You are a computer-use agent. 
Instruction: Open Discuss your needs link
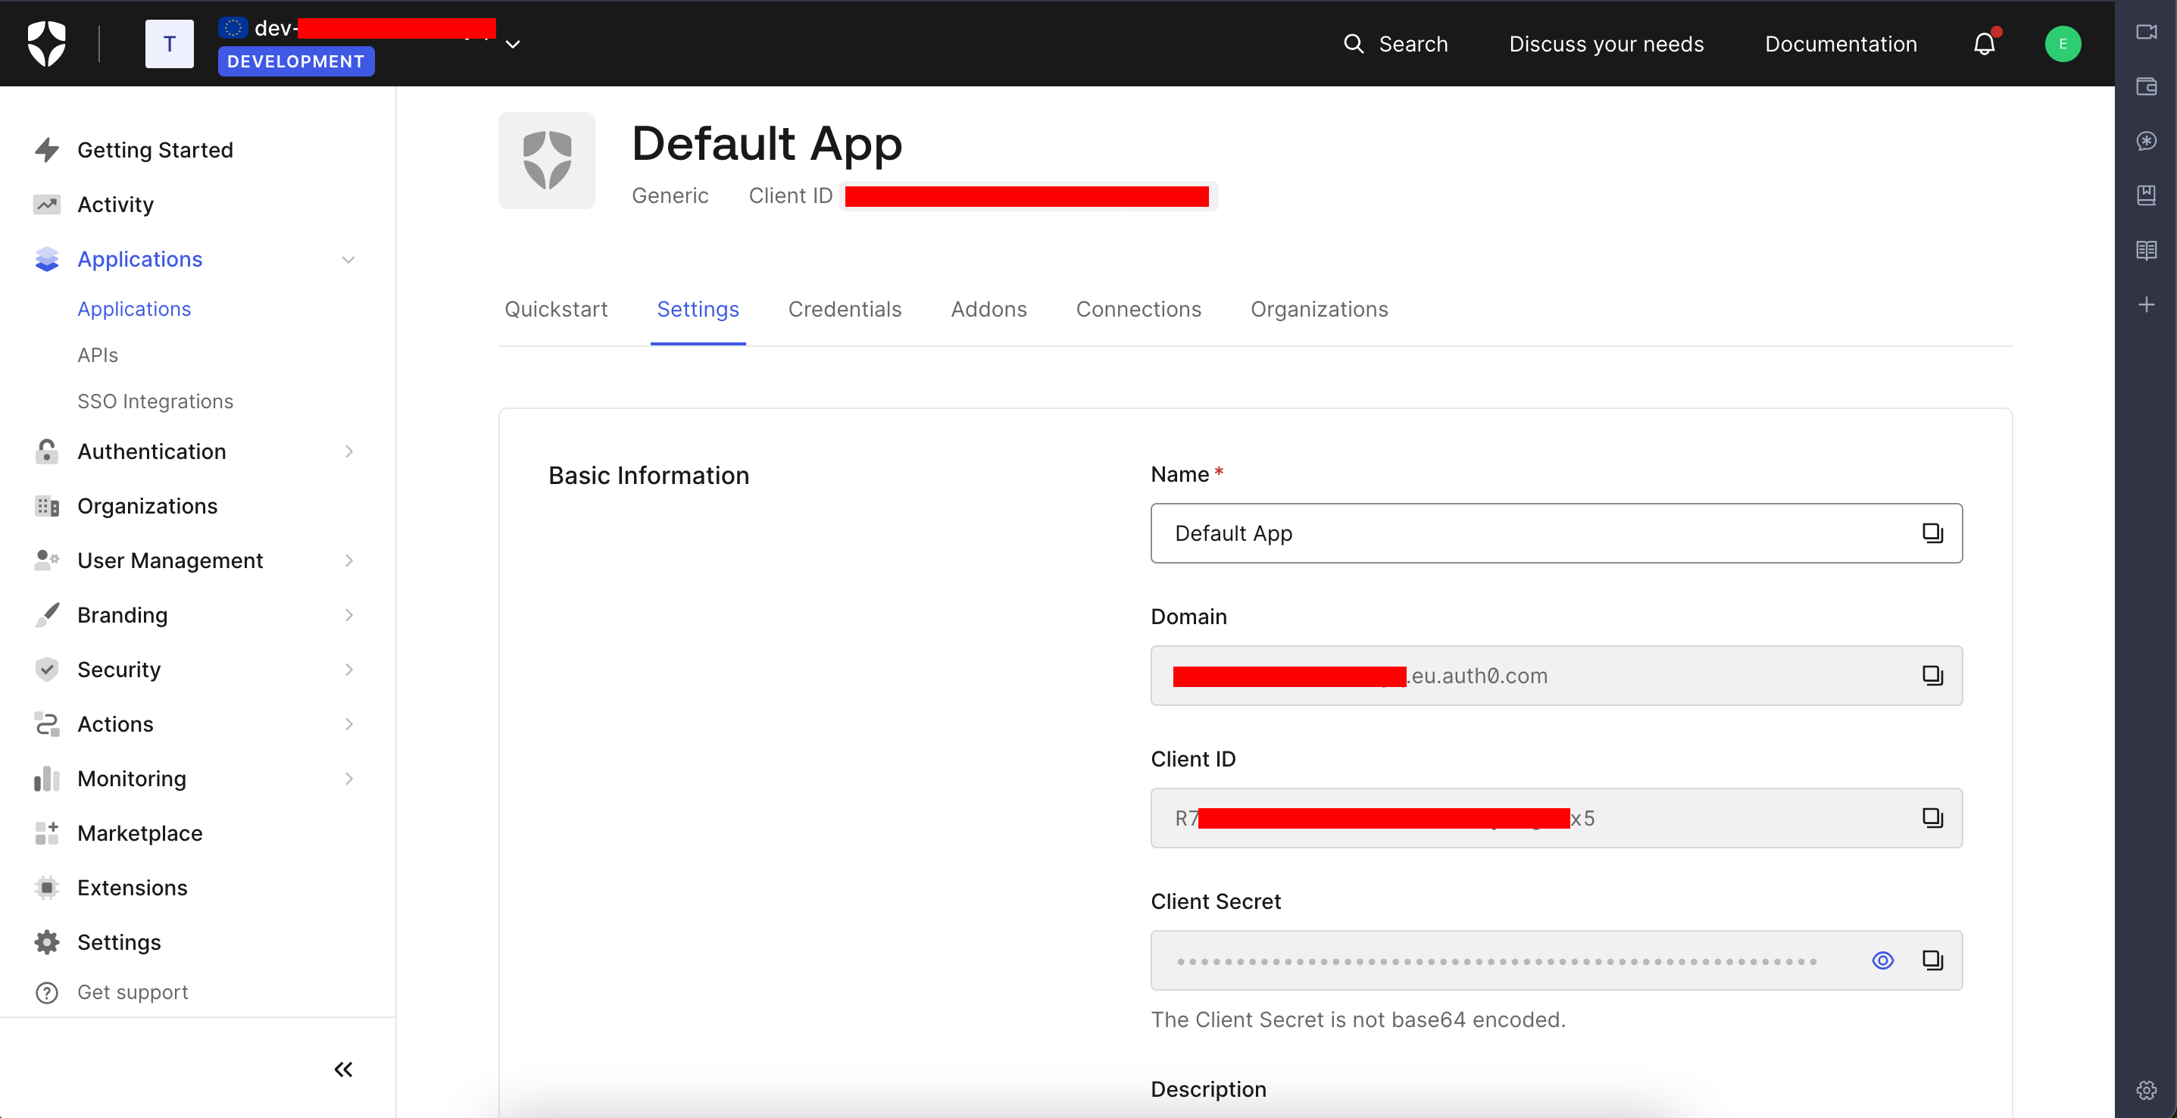pyautogui.click(x=1606, y=44)
